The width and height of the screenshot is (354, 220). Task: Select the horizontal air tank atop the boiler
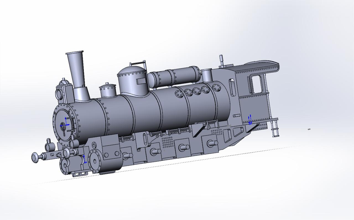174,76
